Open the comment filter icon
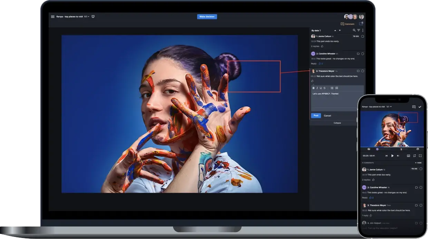Image resolution: width=428 pixels, height=239 pixels. tap(359, 30)
